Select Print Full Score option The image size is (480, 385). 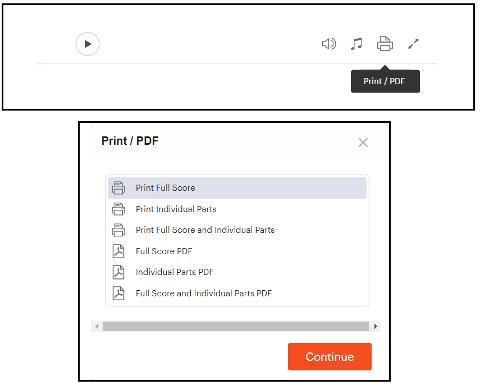(237, 188)
